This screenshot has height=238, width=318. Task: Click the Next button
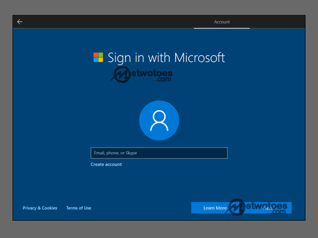pyautogui.click(x=268, y=208)
